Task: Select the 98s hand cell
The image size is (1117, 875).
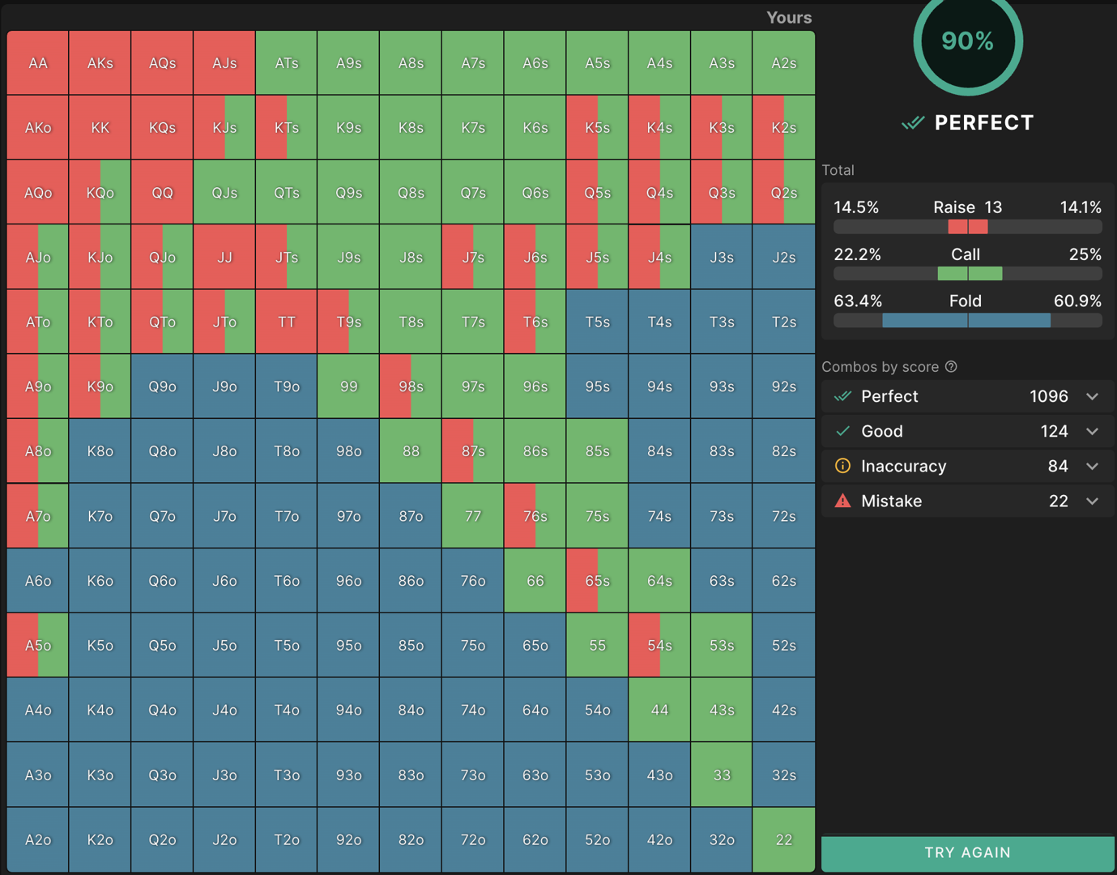Action: (411, 386)
